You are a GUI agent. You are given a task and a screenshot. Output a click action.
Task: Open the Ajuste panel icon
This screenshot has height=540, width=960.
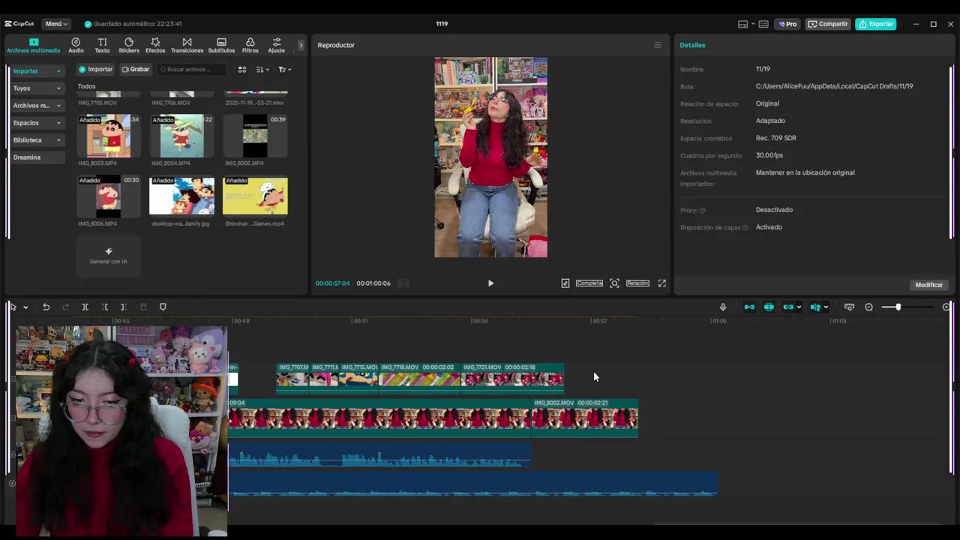[x=276, y=46]
